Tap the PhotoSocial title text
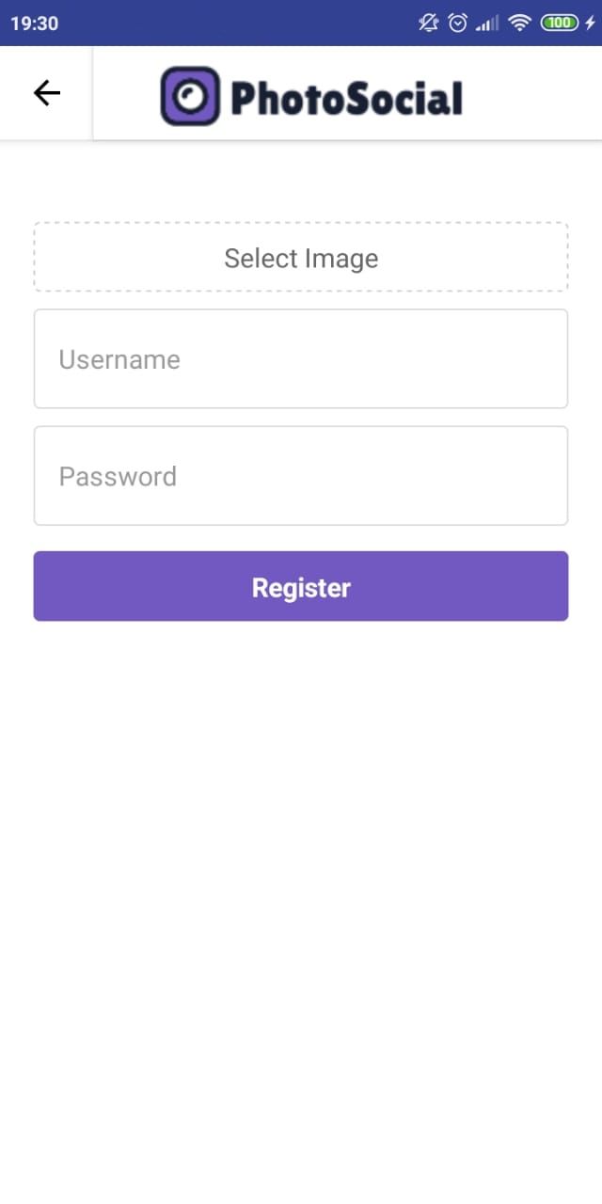 pos(346,98)
